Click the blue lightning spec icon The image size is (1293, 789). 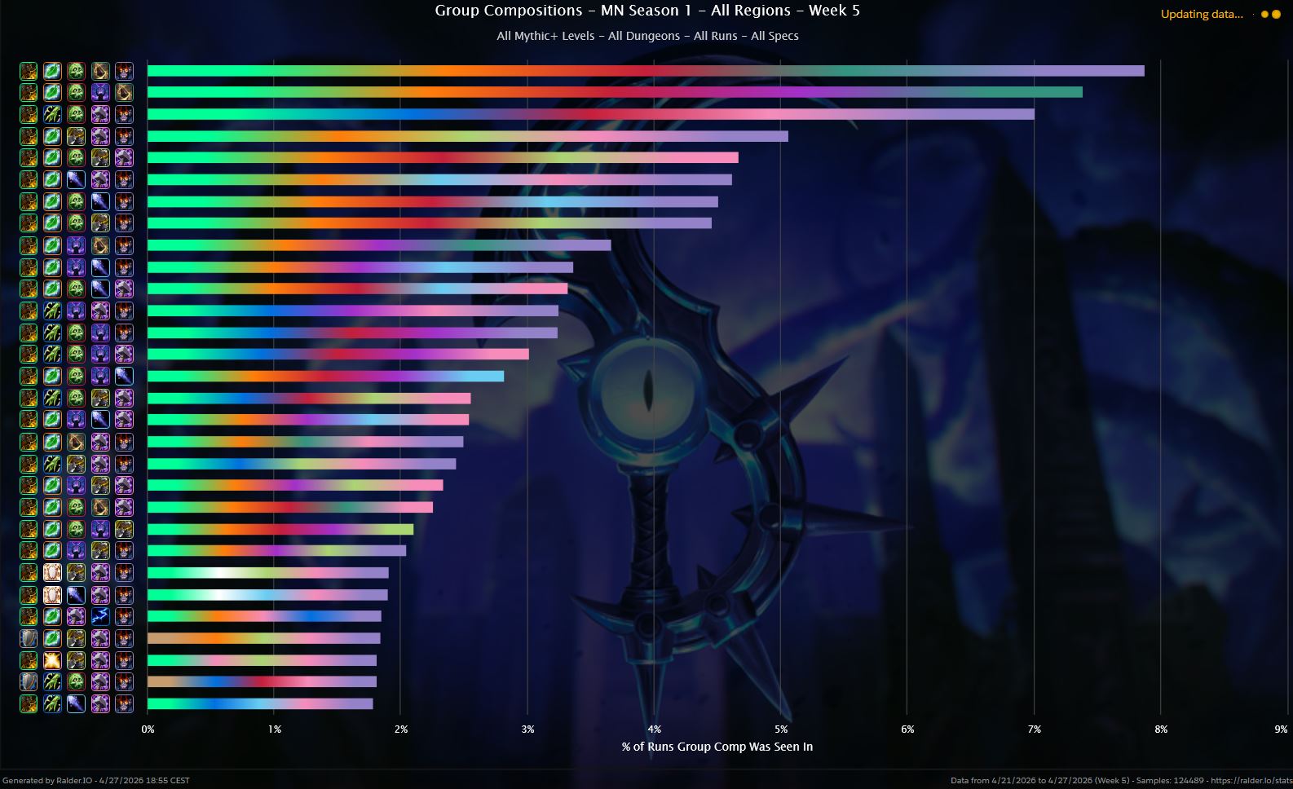tap(100, 616)
